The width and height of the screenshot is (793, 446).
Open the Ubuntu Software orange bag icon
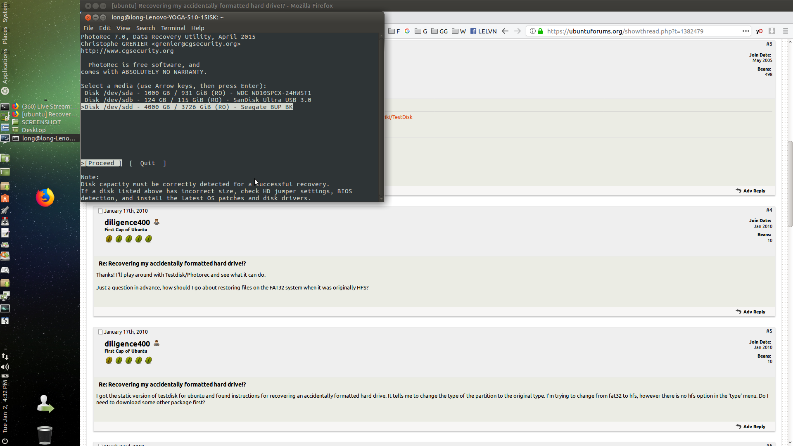coord(5,199)
